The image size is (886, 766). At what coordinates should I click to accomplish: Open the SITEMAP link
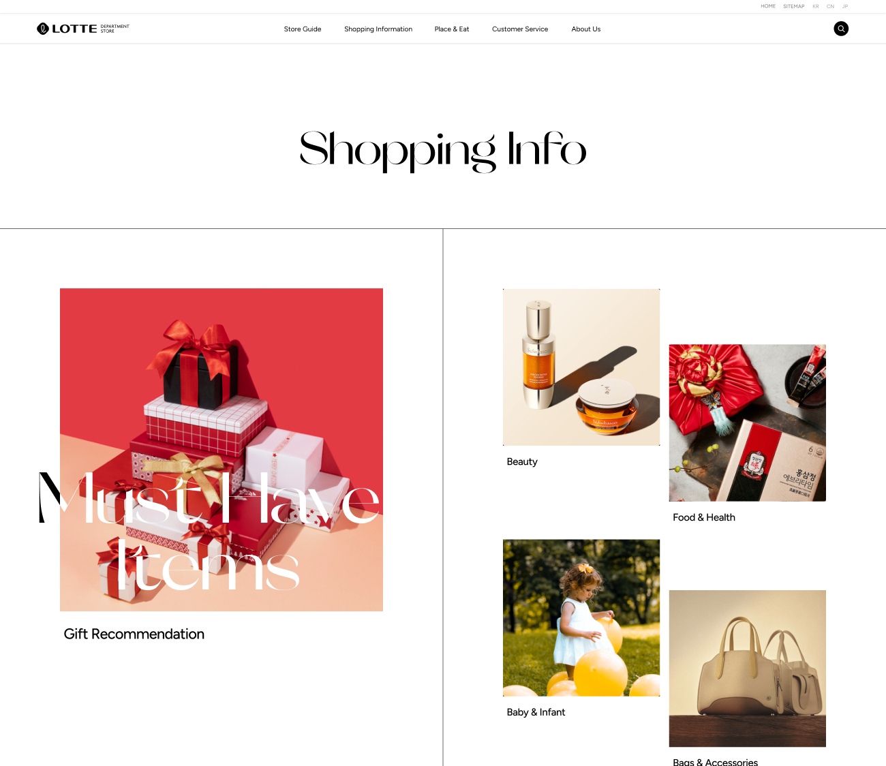tap(793, 6)
